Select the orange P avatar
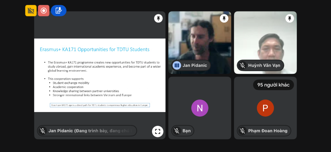This screenshot has width=331, height=152. point(265,108)
